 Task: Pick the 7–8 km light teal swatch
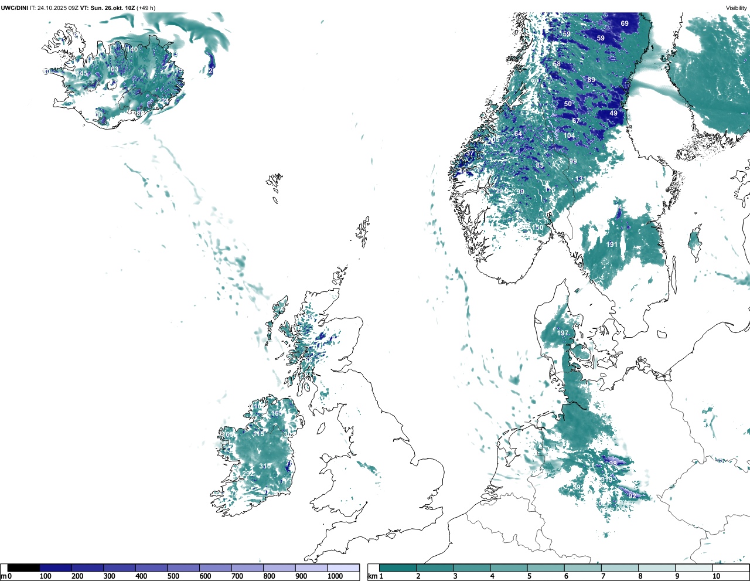[620, 568]
